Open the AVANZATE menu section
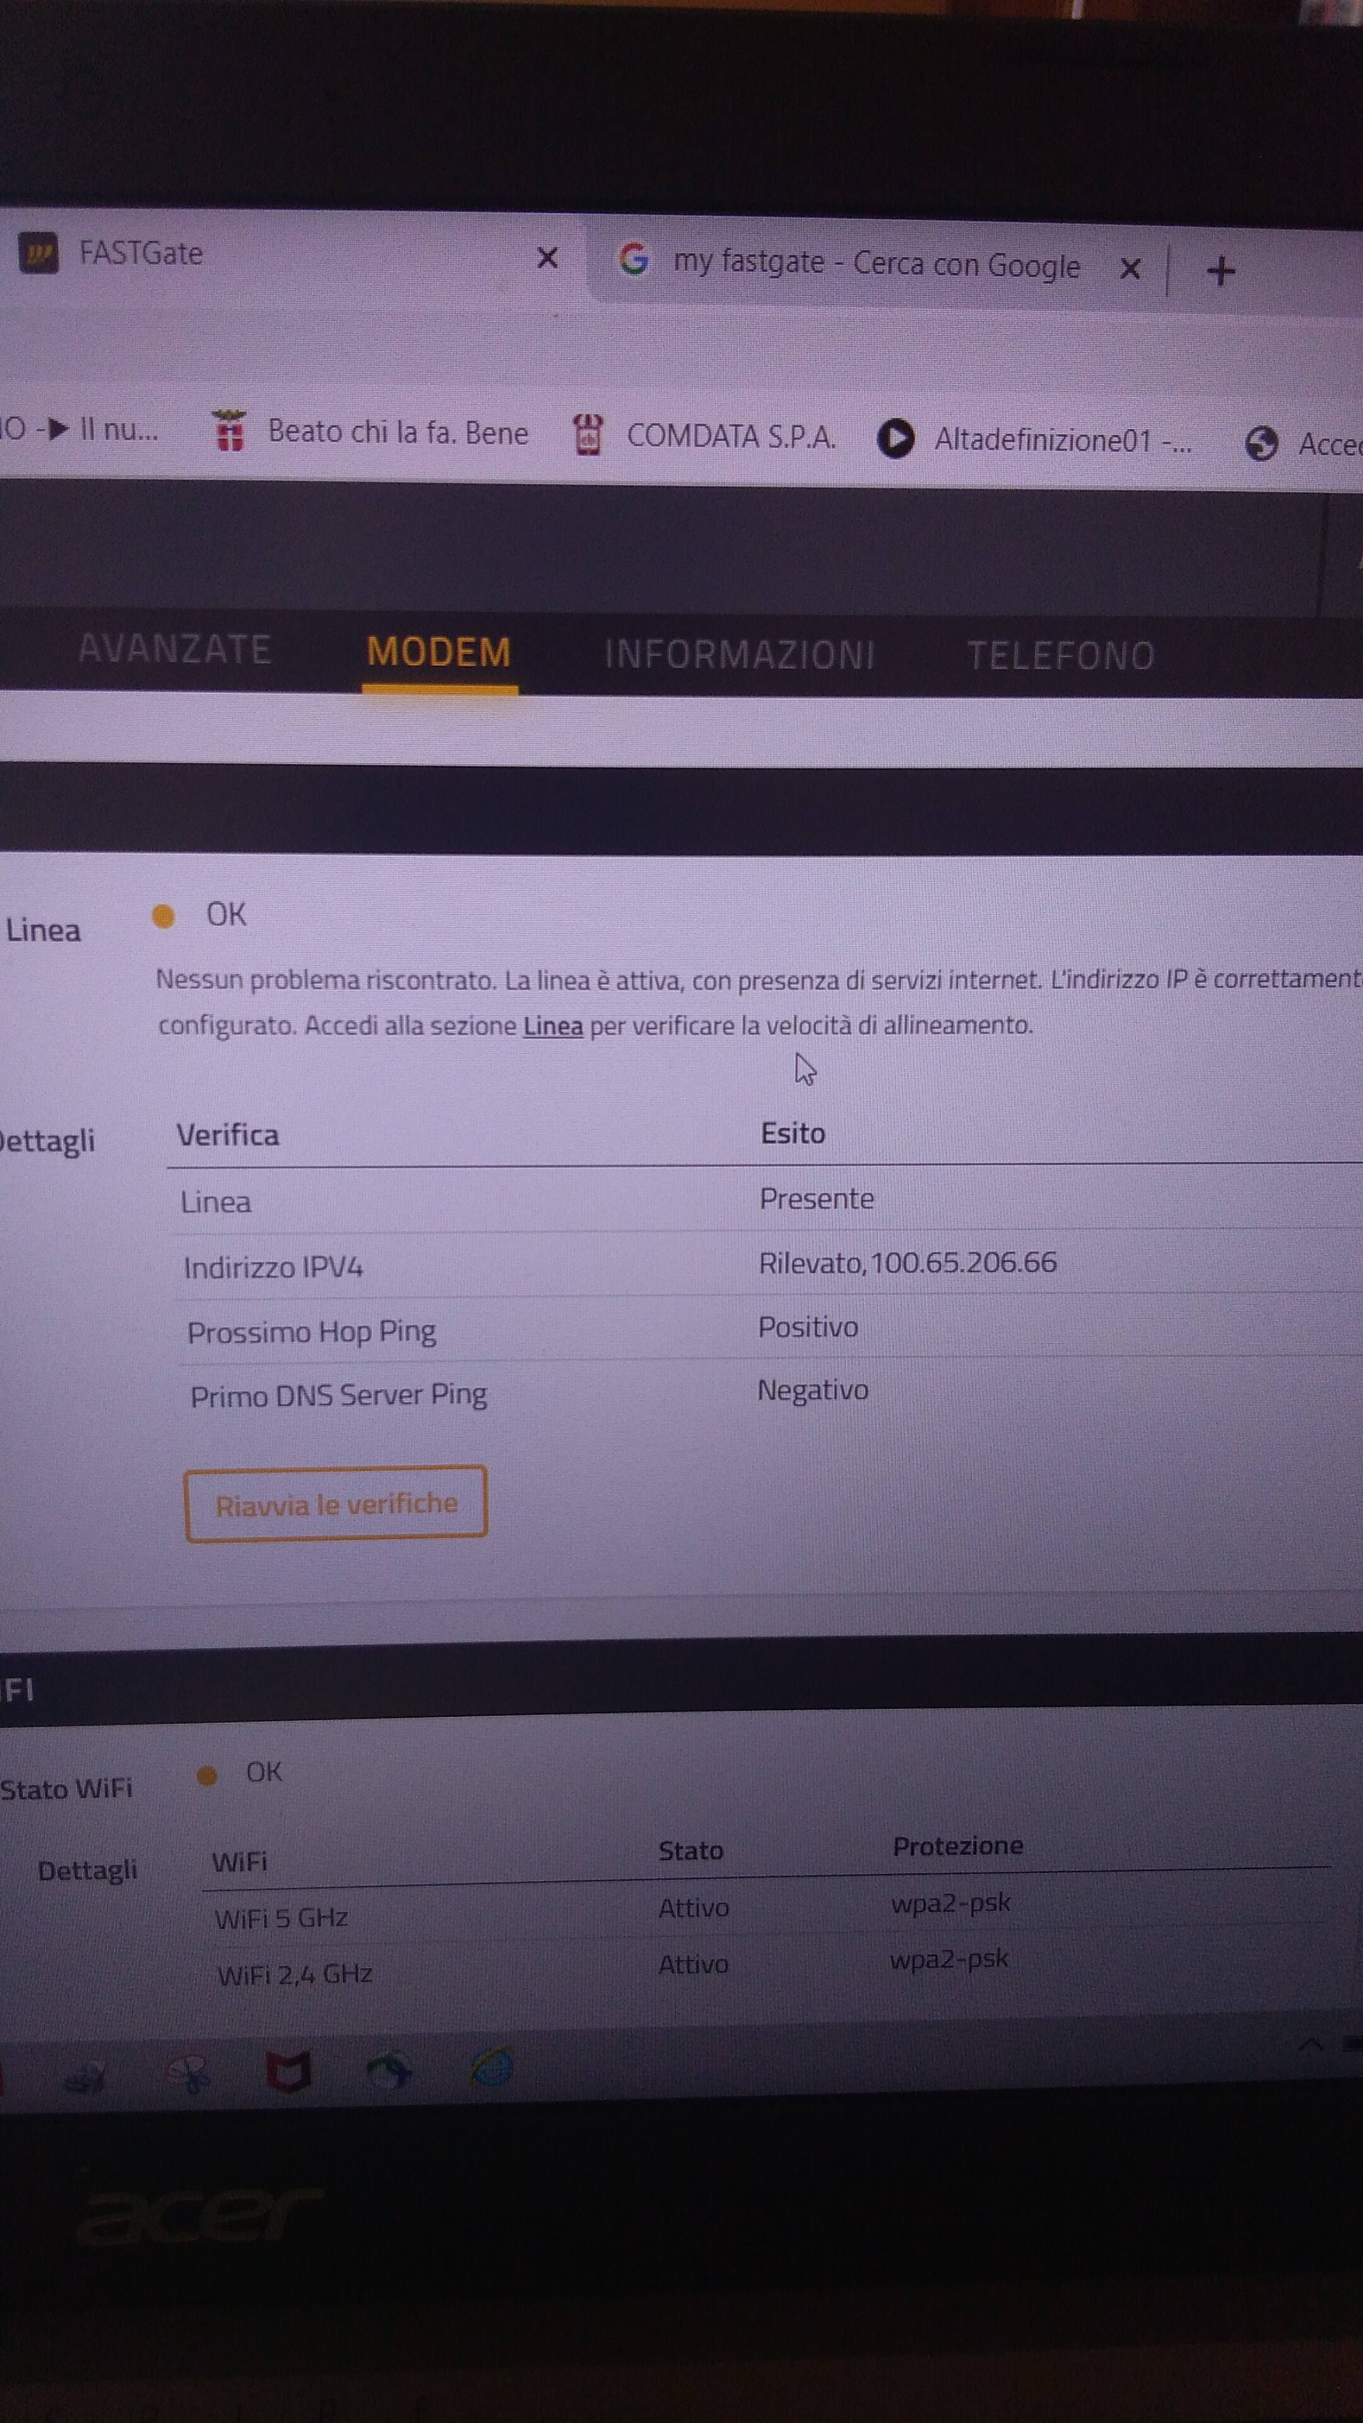 [x=175, y=649]
